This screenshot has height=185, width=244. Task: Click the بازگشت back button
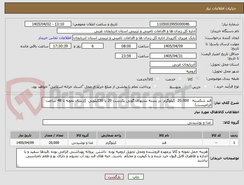tap(114, 177)
